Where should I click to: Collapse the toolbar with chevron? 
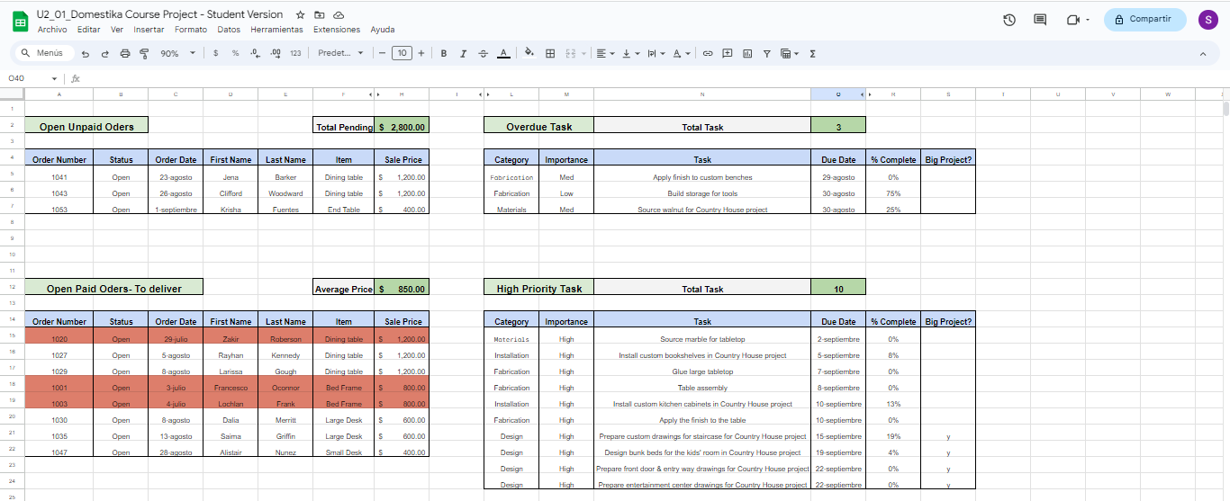pyautogui.click(x=1203, y=54)
